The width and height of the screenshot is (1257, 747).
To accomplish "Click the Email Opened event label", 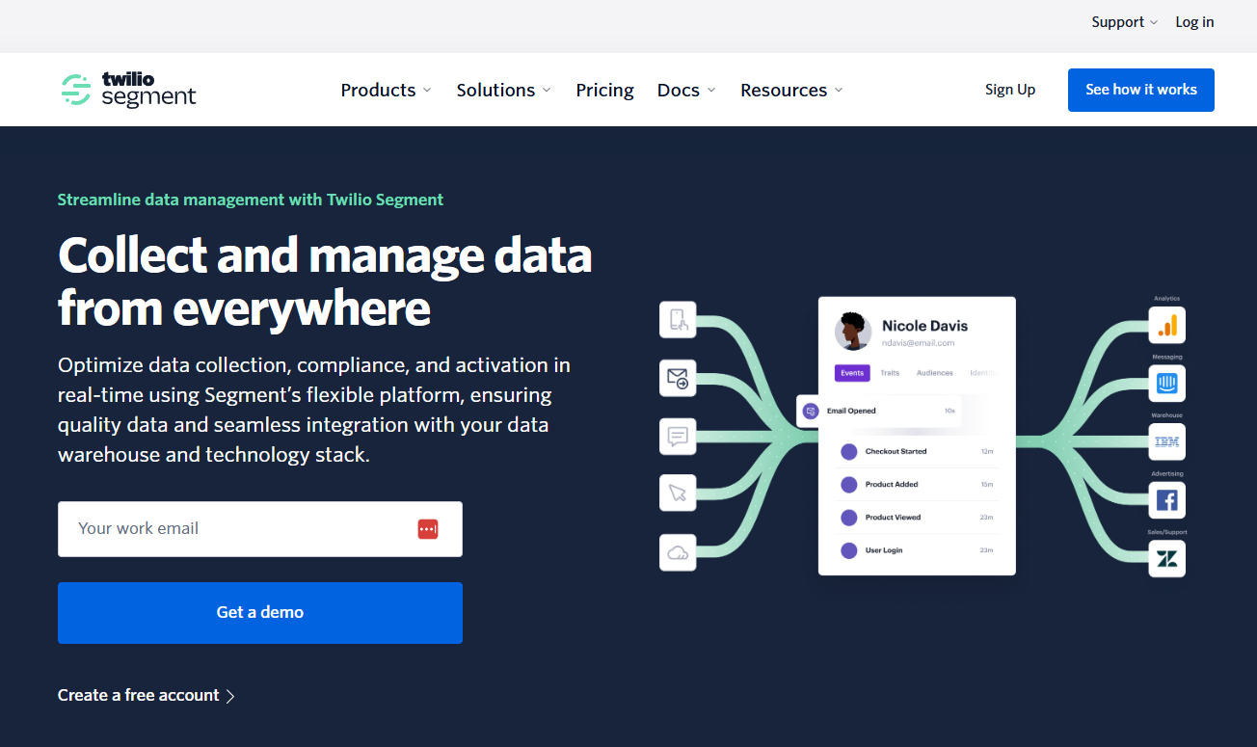I will (851, 411).
